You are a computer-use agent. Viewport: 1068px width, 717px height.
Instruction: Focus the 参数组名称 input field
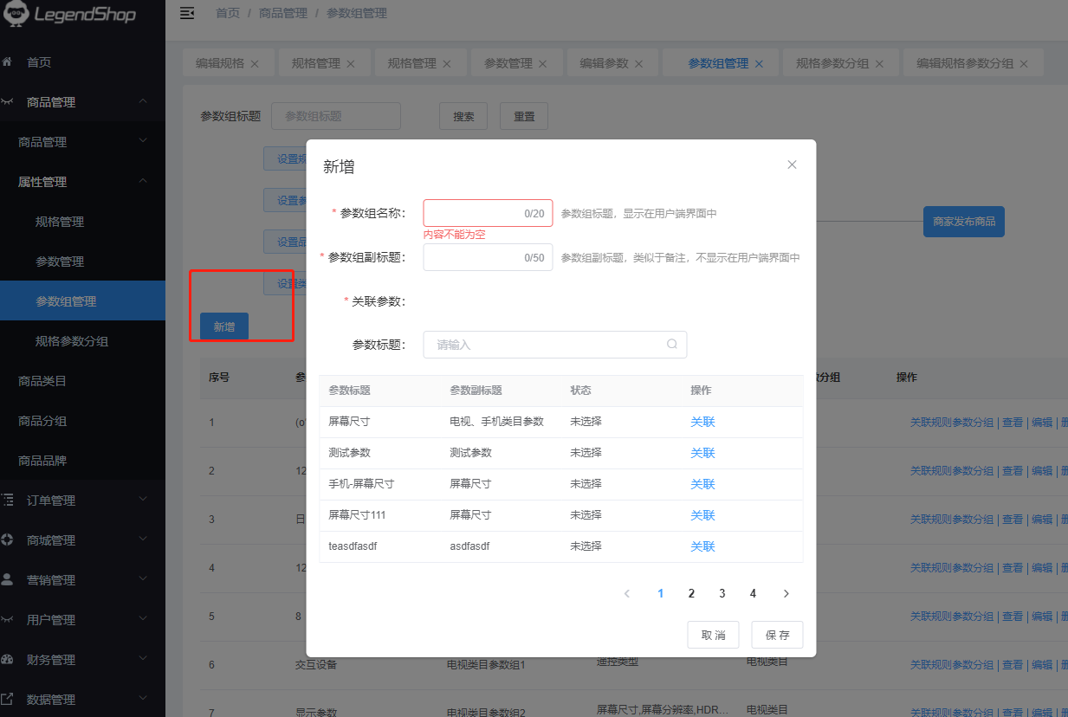click(x=475, y=213)
